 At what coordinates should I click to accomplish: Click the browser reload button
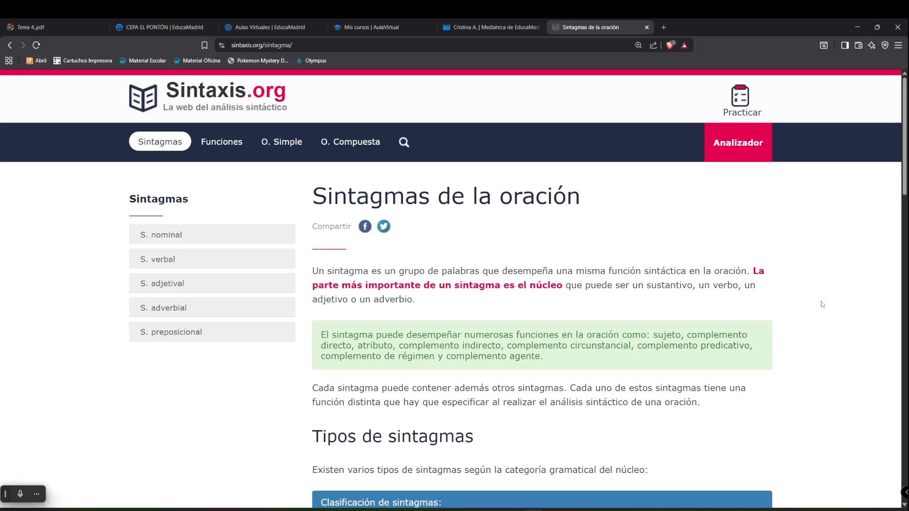36,45
